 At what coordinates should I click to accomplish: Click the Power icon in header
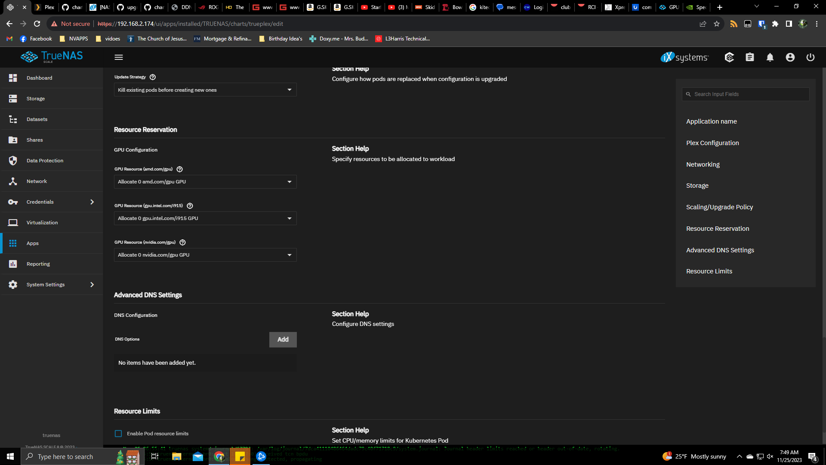tap(811, 57)
